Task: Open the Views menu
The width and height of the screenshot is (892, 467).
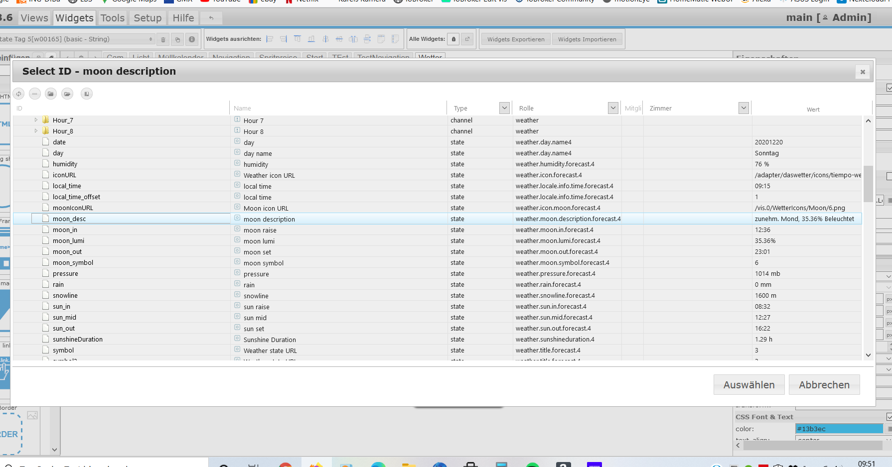Action: click(x=34, y=18)
